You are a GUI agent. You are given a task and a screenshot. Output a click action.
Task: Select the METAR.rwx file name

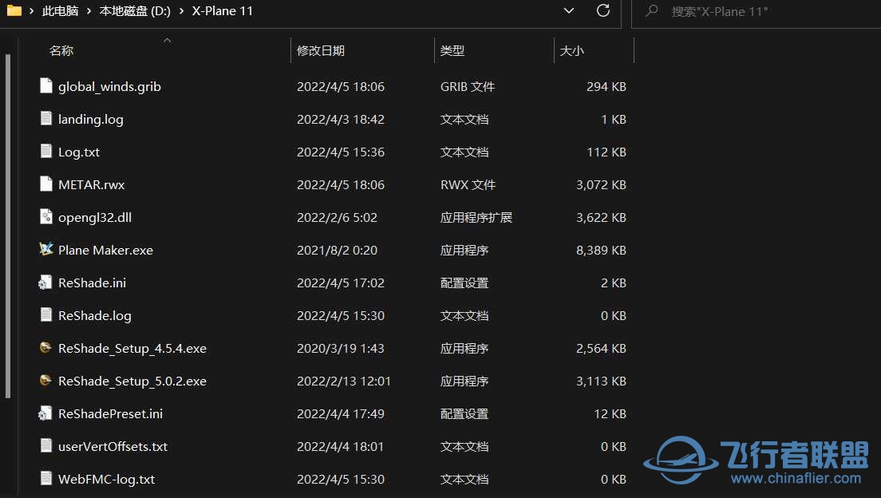[92, 184]
